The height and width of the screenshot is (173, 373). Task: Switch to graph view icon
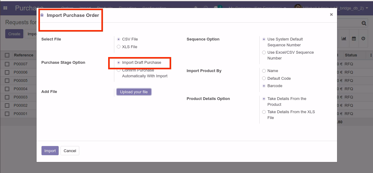pos(344,38)
